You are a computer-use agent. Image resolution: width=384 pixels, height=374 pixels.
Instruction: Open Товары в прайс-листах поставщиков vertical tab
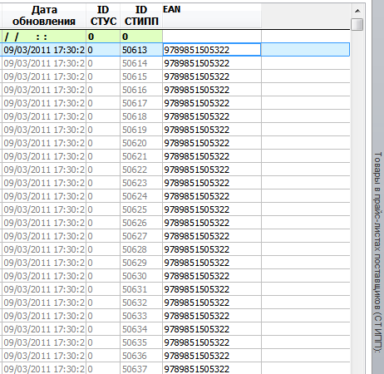point(378,252)
